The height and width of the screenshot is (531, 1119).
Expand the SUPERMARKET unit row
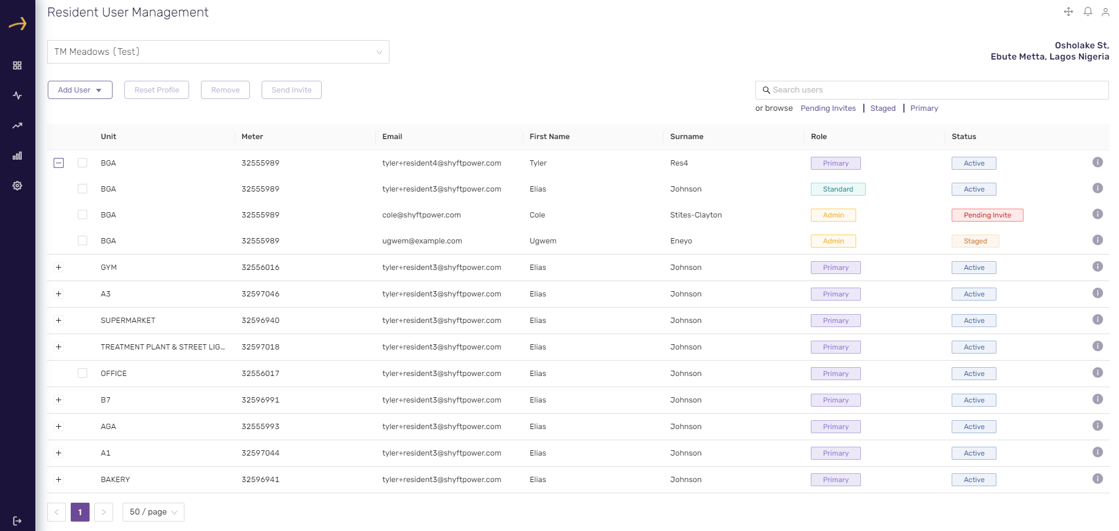tap(58, 321)
